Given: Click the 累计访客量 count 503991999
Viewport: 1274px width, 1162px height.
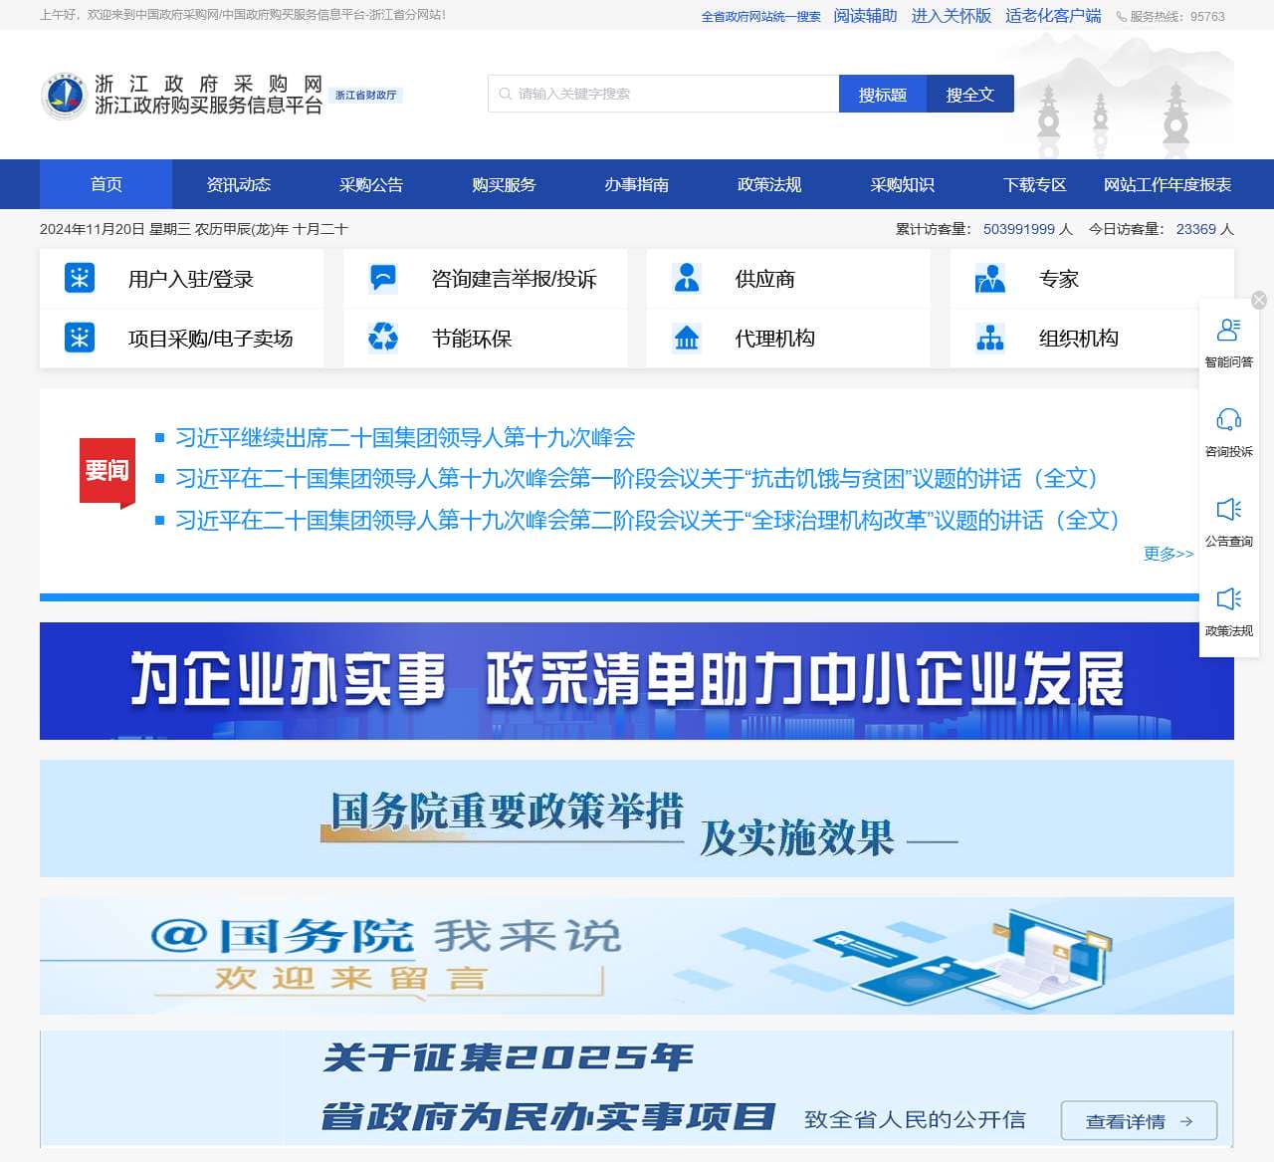Looking at the screenshot, I should coord(1019,229).
